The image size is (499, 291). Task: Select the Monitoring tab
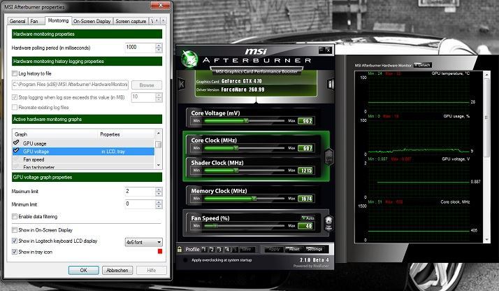pos(58,21)
